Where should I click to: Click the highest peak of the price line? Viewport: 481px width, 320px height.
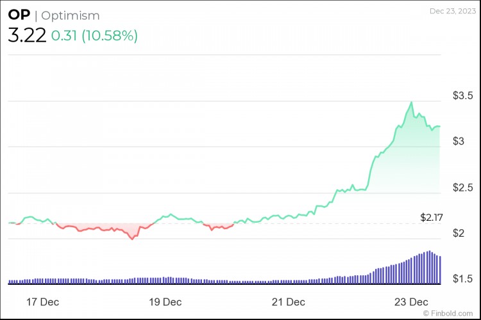(411, 102)
